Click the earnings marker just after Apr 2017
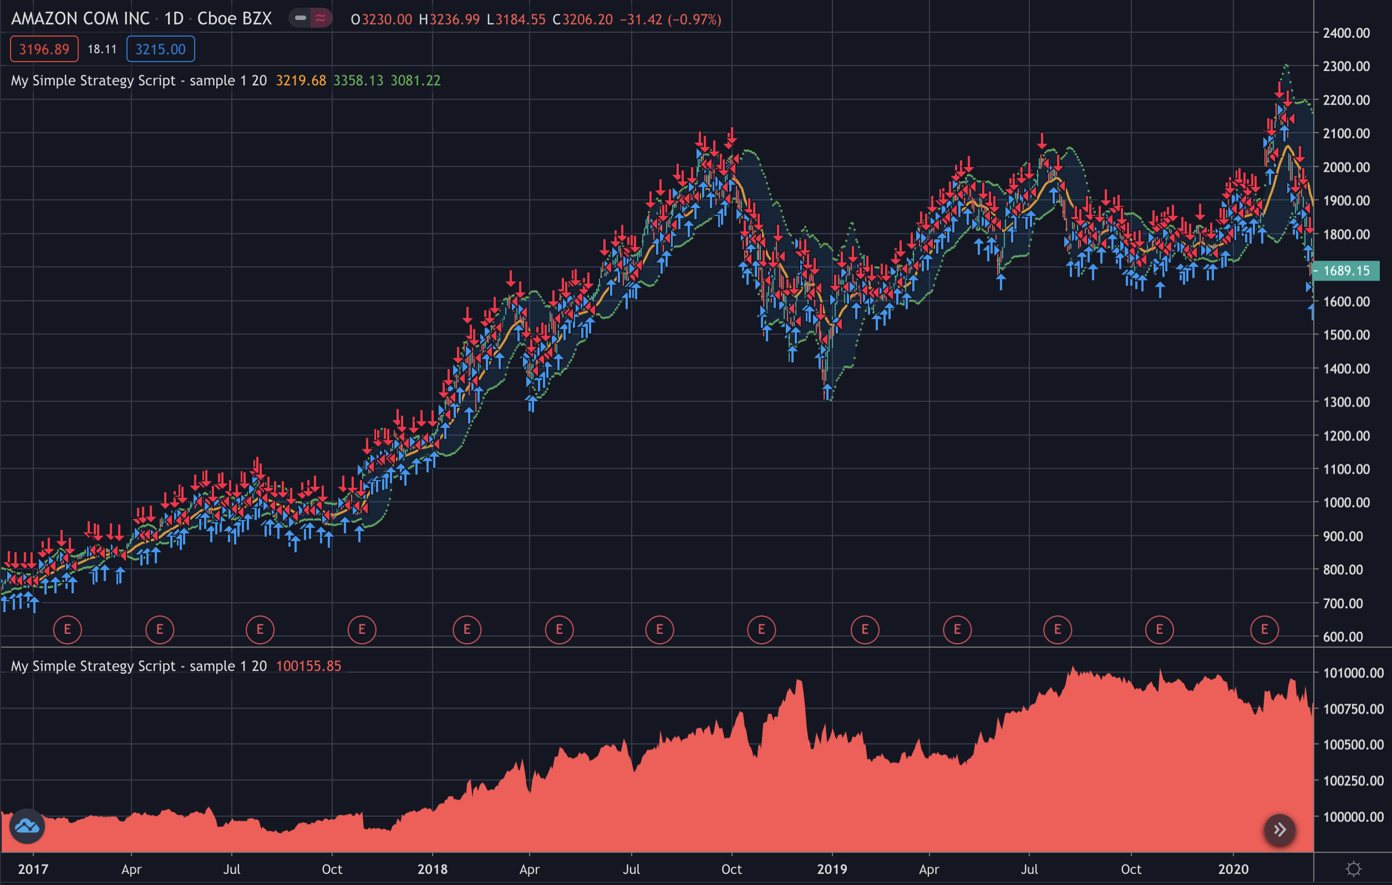The width and height of the screenshot is (1392, 885). tap(160, 629)
